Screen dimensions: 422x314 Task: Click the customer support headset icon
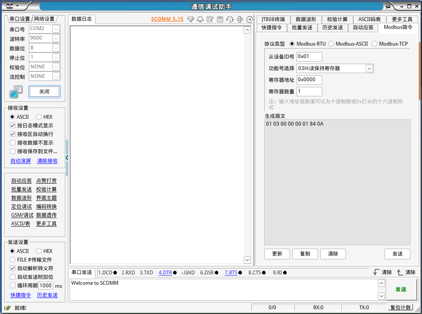tap(230, 19)
